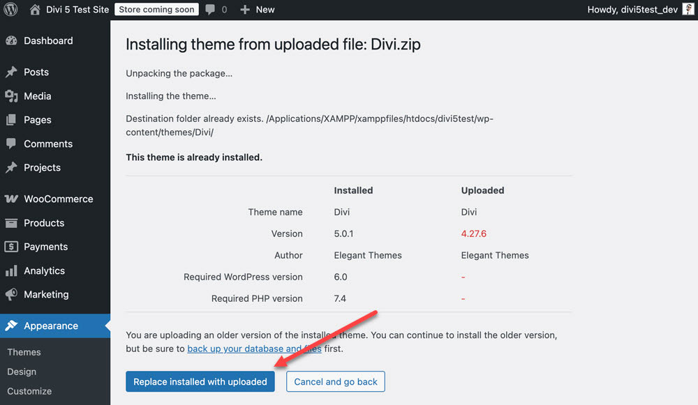Click the Dashboard gauge icon

[x=11, y=40]
